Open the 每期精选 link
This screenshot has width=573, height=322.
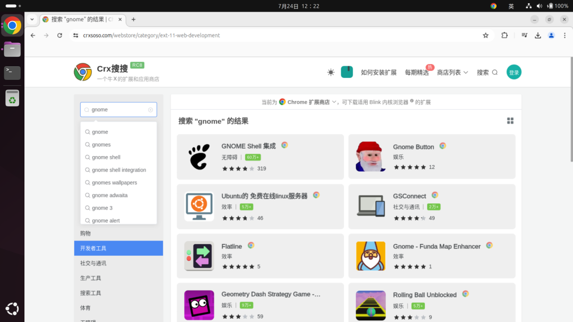coord(416,72)
